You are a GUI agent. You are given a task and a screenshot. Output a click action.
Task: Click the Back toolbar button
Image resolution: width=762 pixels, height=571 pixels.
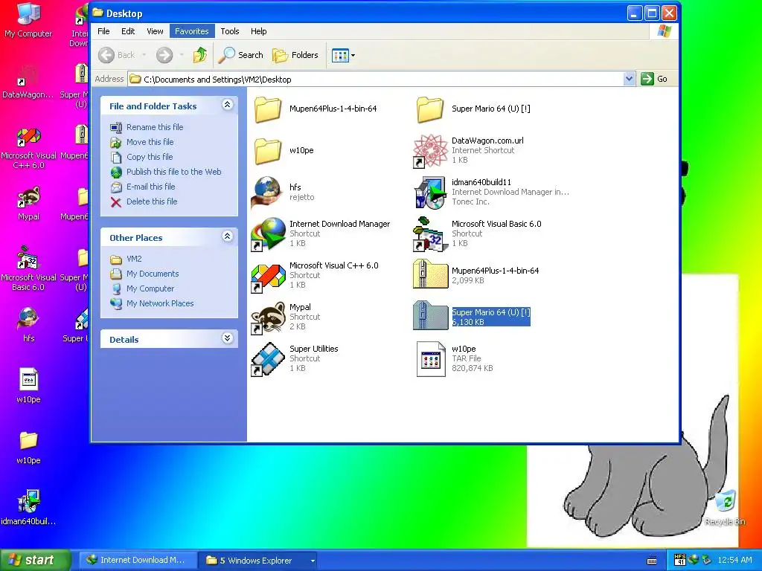tap(117, 55)
